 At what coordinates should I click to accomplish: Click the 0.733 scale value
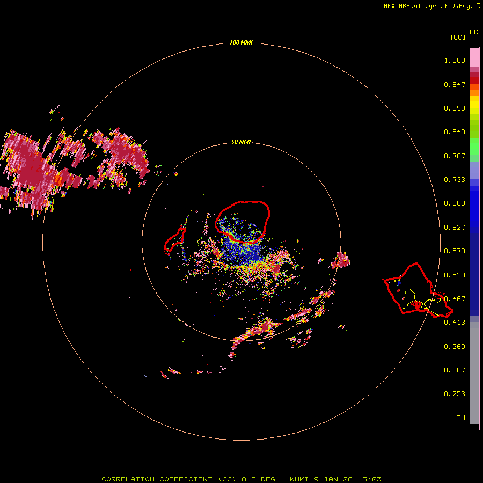(455, 180)
